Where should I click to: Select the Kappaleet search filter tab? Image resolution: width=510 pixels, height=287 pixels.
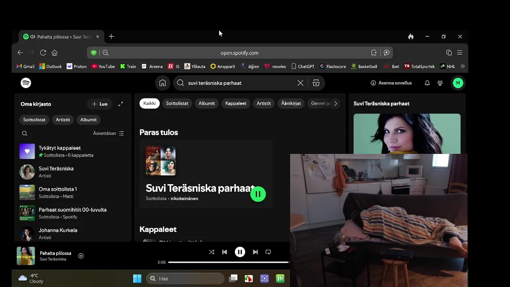(x=236, y=103)
